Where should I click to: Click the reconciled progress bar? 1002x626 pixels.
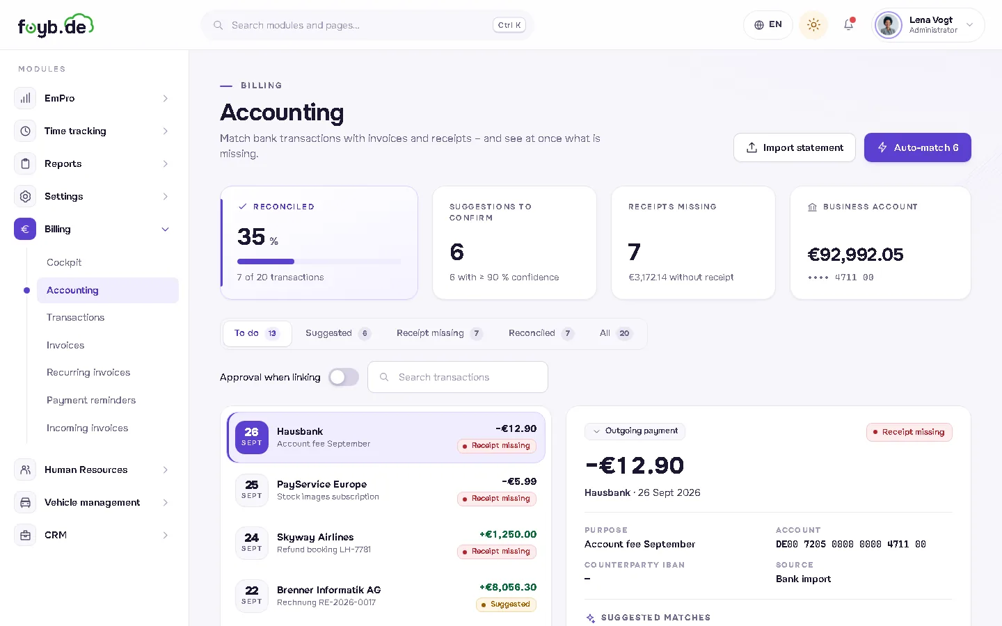tap(319, 262)
